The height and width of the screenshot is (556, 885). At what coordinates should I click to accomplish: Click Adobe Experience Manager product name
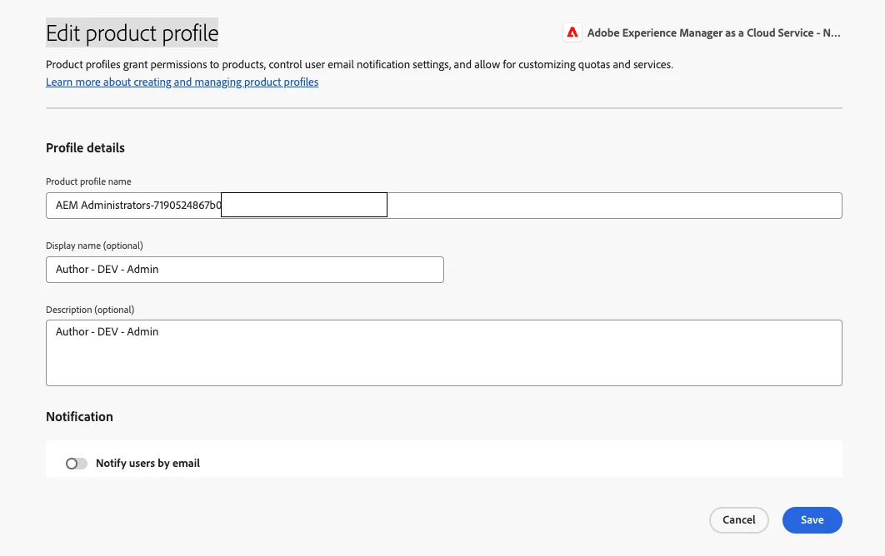[x=713, y=32]
